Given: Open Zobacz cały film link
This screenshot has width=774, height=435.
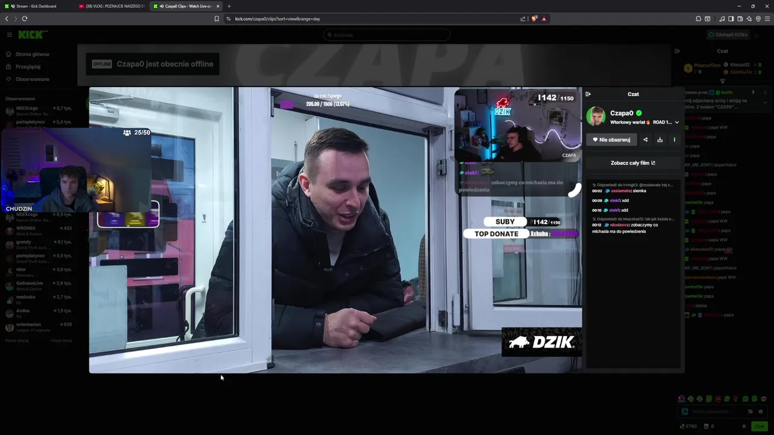Looking at the screenshot, I should coord(633,163).
